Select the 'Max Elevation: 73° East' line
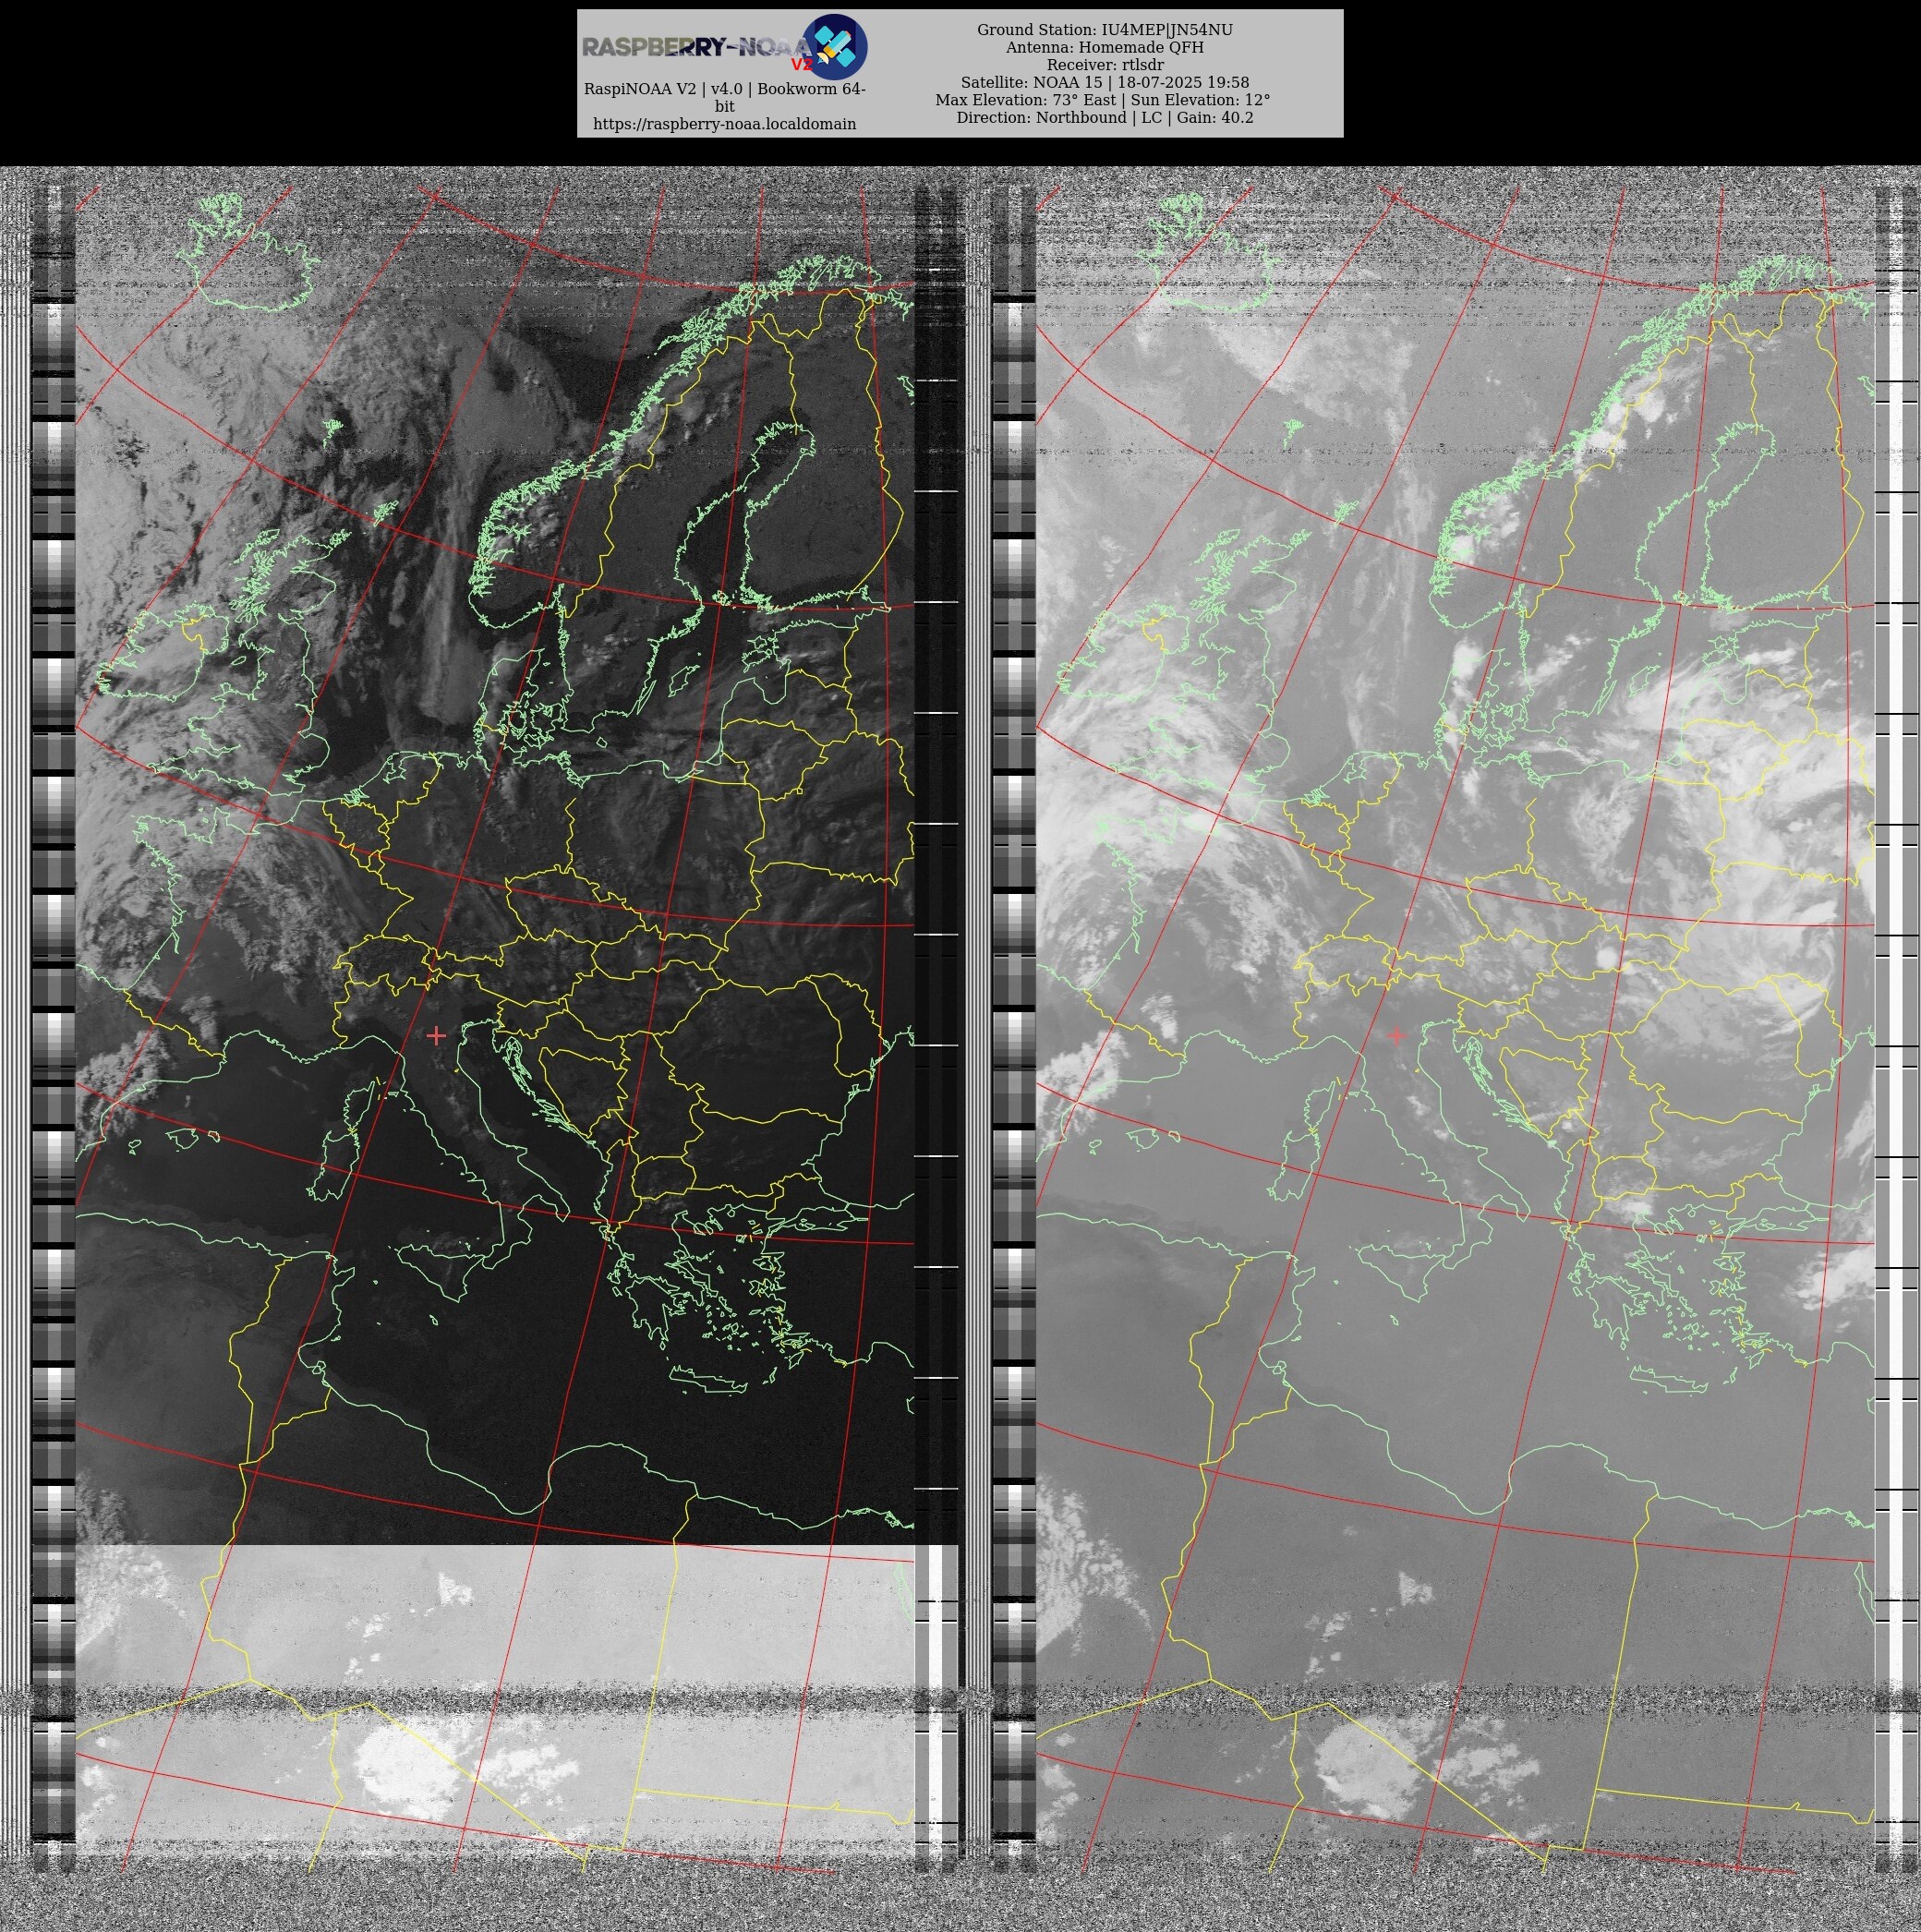1921x1932 pixels. (1103, 100)
